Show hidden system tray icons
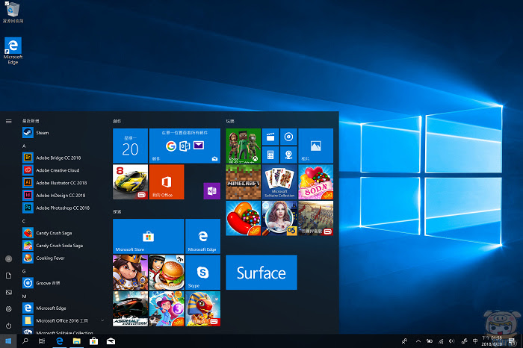523x348 pixels. [x=418, y=341]
